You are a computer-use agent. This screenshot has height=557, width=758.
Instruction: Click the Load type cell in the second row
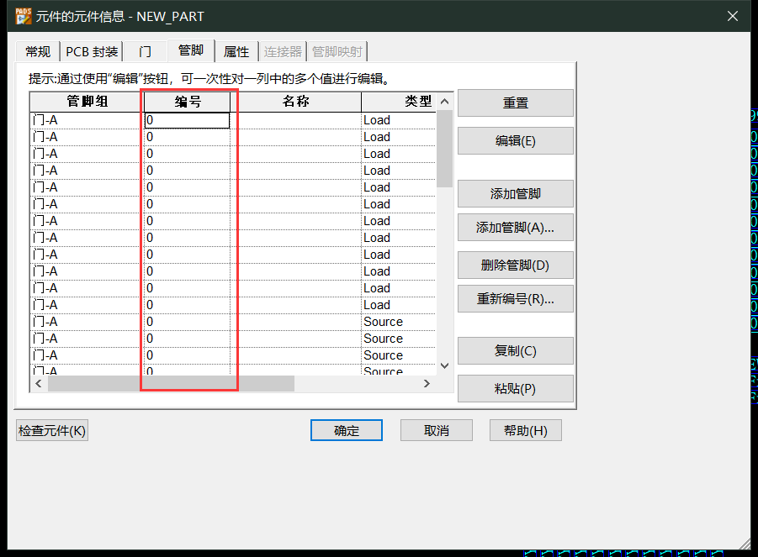click(x=399, y=137)
